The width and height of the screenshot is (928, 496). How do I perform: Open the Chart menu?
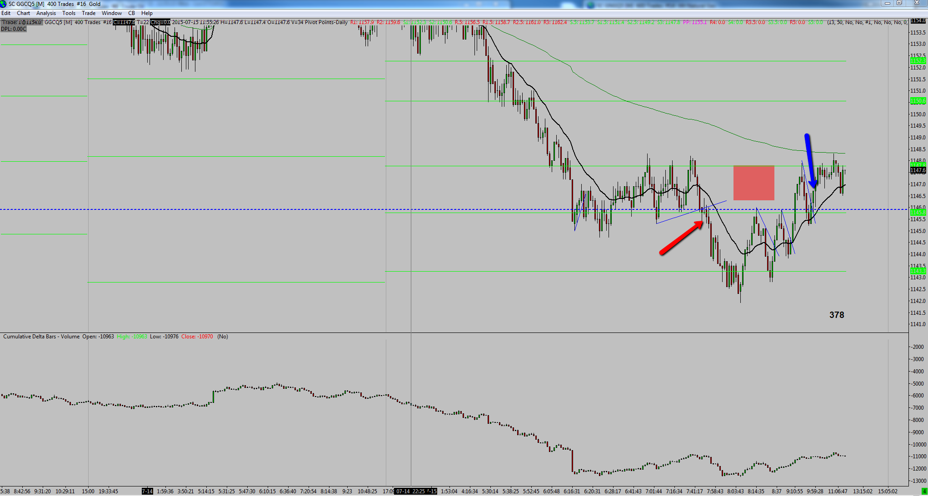point(23,13)
